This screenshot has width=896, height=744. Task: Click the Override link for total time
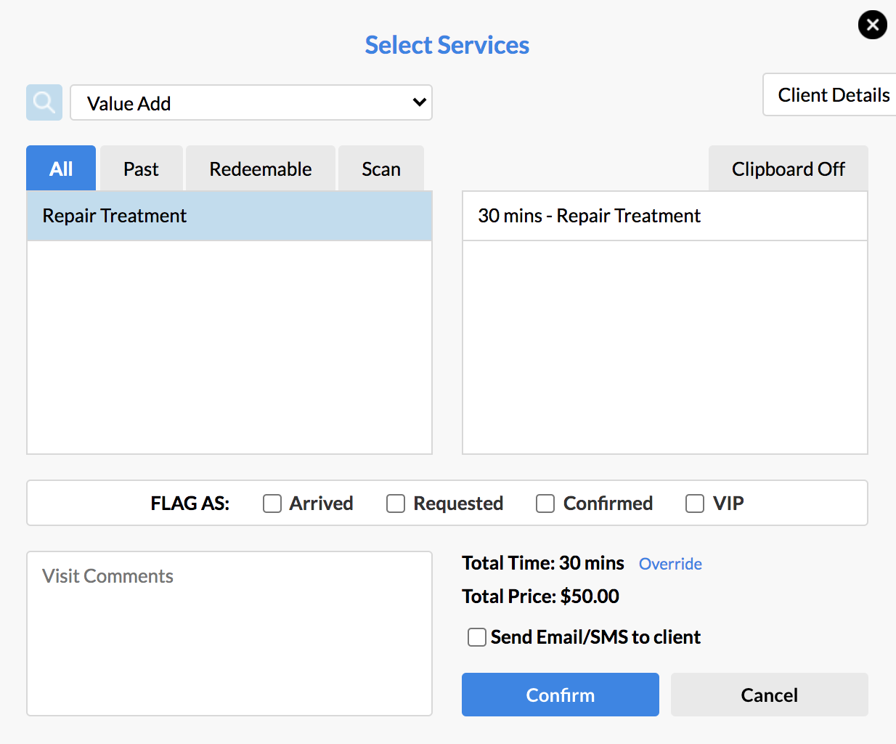670,564
